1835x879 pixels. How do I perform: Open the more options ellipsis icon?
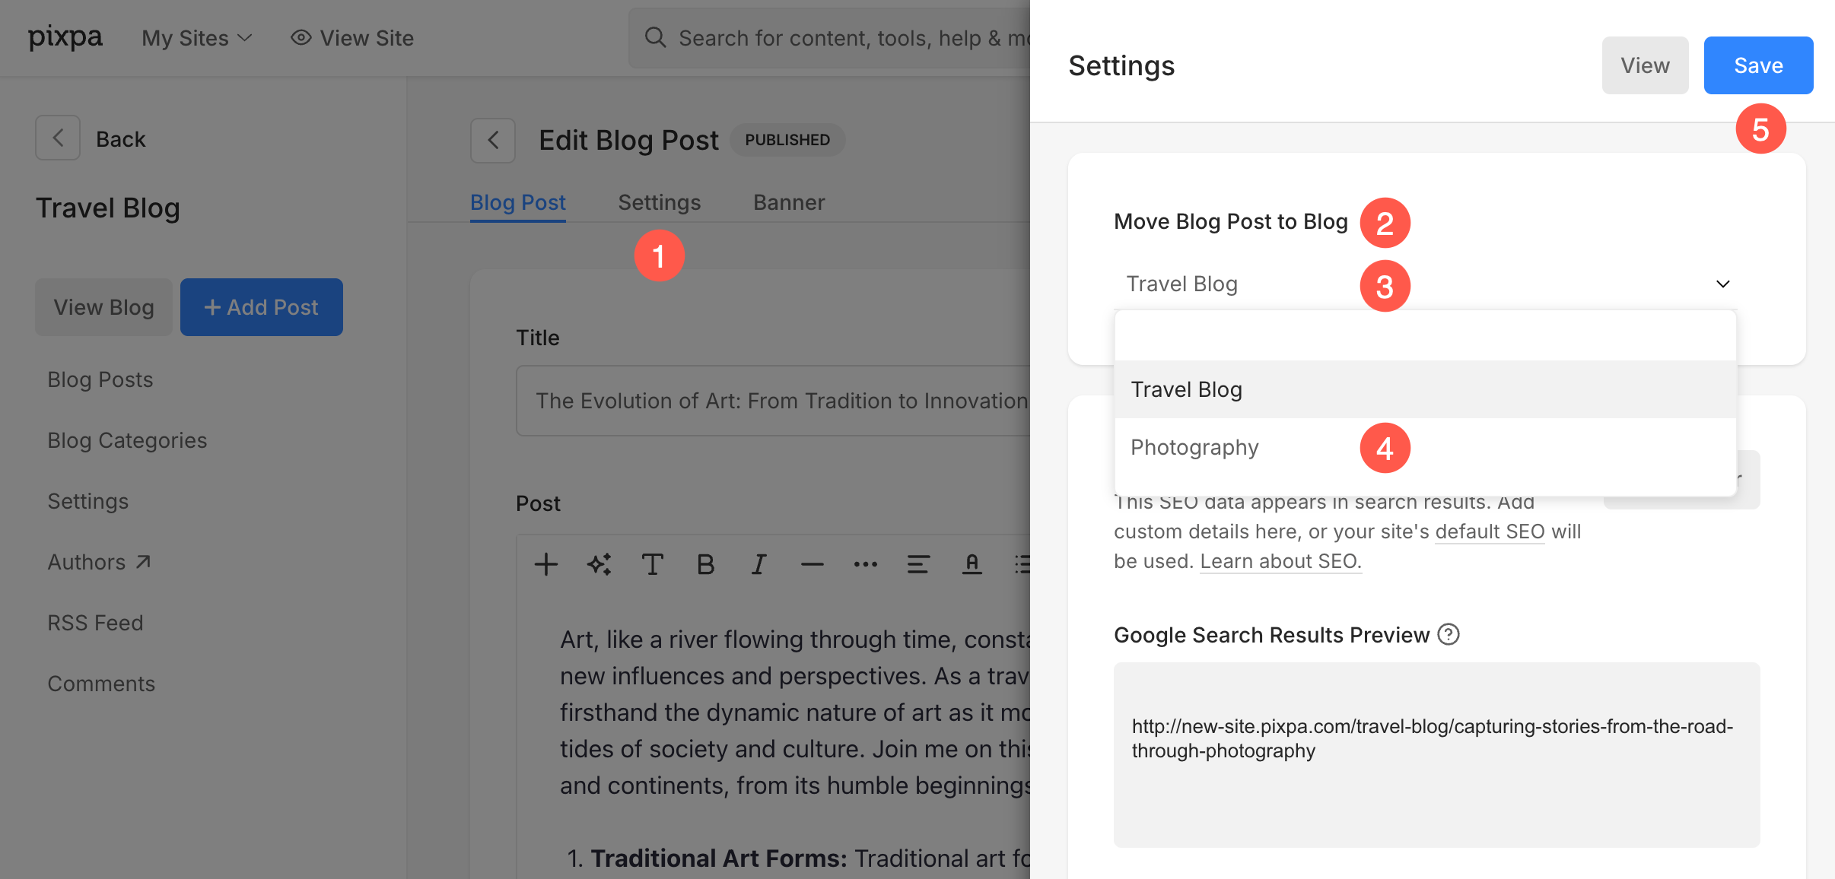pos(865,564)
